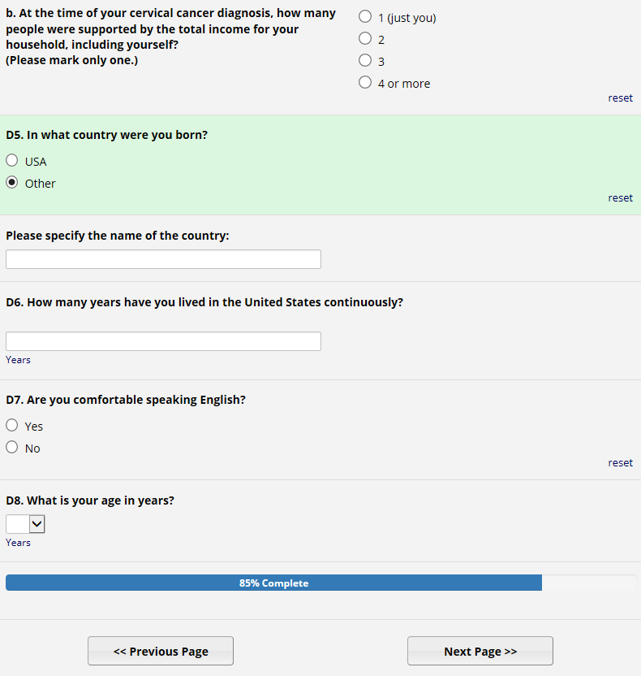Focus the years lived in United States field
This screenshot has width=641, height=676.
163,341
